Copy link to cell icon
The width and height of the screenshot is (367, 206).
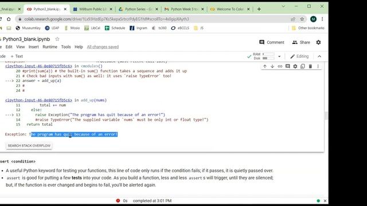[x=280, y=66]
